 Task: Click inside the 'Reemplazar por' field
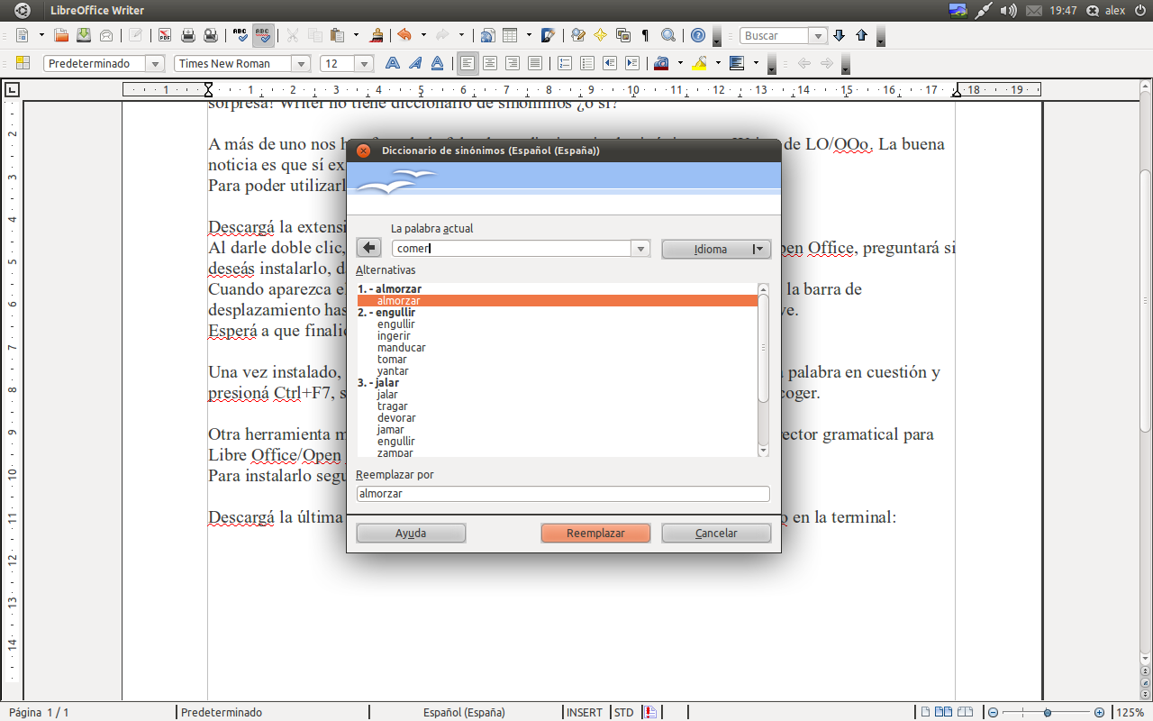click(x=562, y=494)
